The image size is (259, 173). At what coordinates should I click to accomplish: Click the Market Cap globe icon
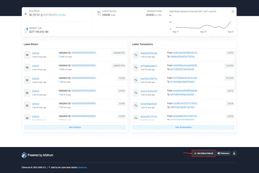pos(26,30)
